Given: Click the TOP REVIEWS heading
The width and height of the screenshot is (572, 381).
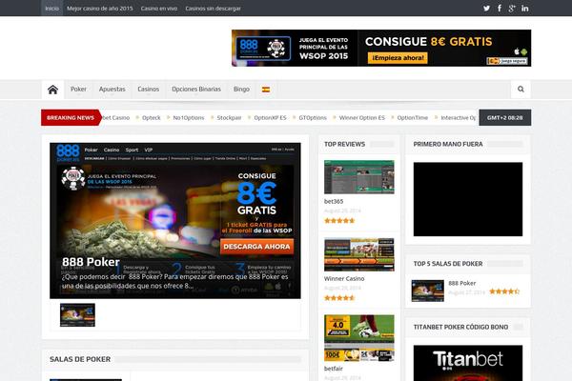Looking at the screenshot, I should point(344,144).
